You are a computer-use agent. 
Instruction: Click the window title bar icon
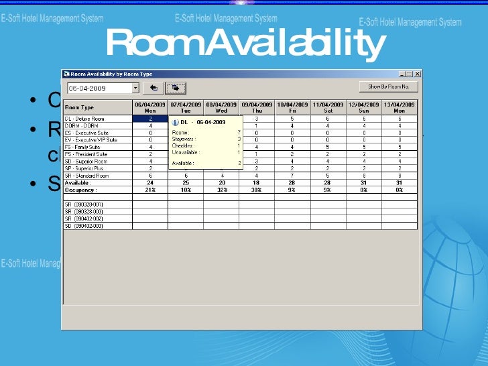[x=66, y=74]
